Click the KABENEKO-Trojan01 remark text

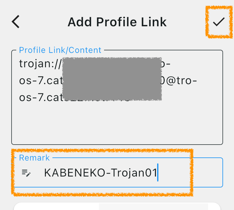[100, 173]
